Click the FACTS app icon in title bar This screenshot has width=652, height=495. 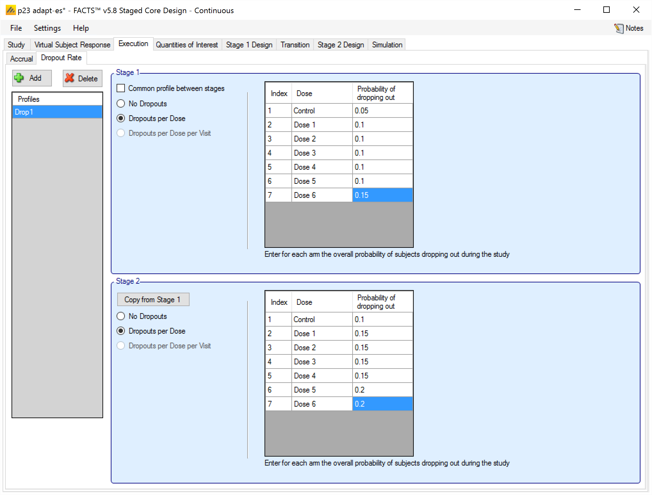coord(10,10)
